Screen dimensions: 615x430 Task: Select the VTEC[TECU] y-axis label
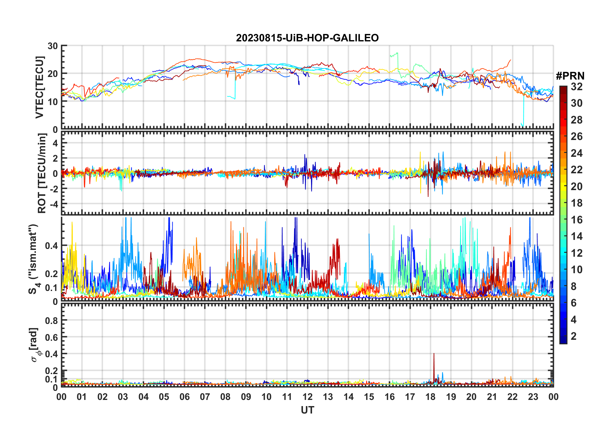click(39, 87)
